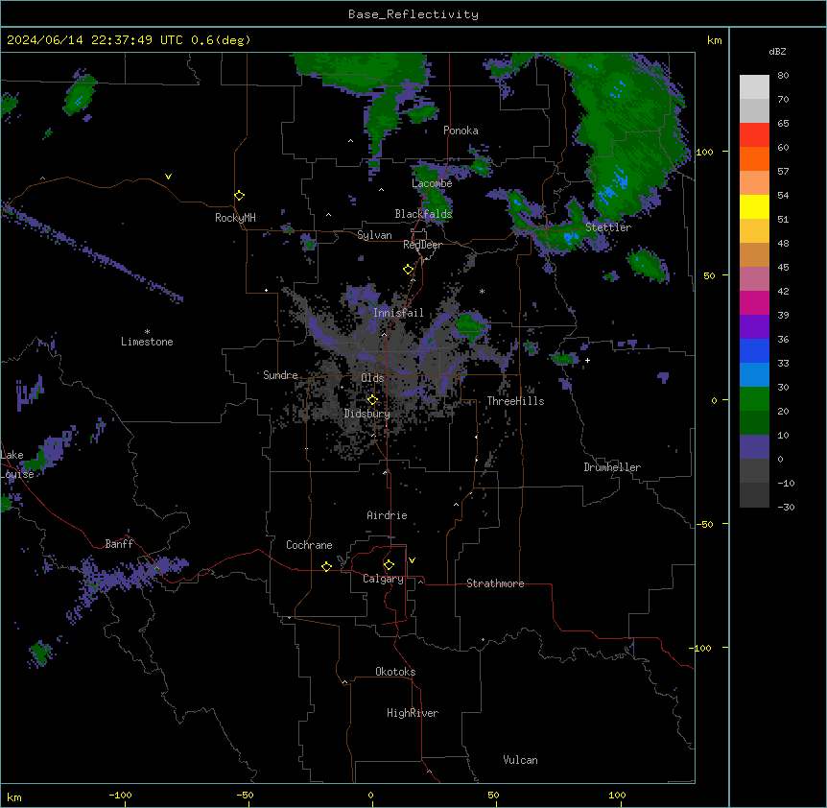Click the 0.6(deg) elevation angle text
The image size is (827, 808).
pyautogui.click(x=221, y=40)
